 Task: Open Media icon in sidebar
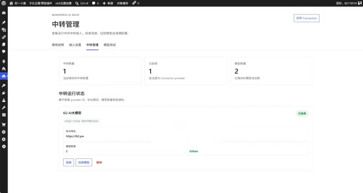(x=4, y=30)
